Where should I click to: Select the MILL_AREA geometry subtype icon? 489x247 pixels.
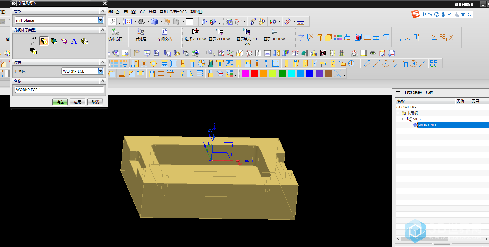(x=54, y=41)
